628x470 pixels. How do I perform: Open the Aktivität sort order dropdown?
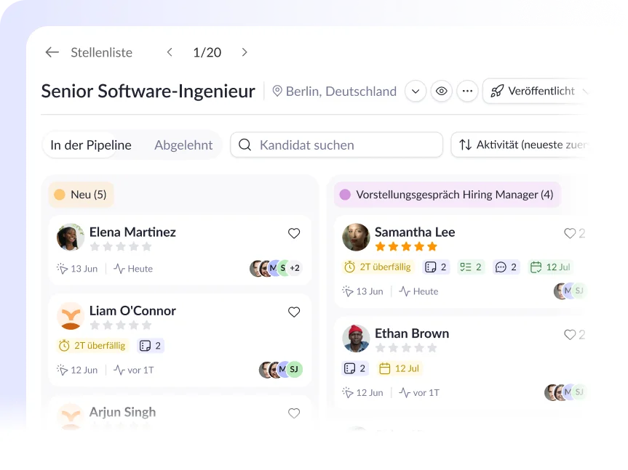520,145
